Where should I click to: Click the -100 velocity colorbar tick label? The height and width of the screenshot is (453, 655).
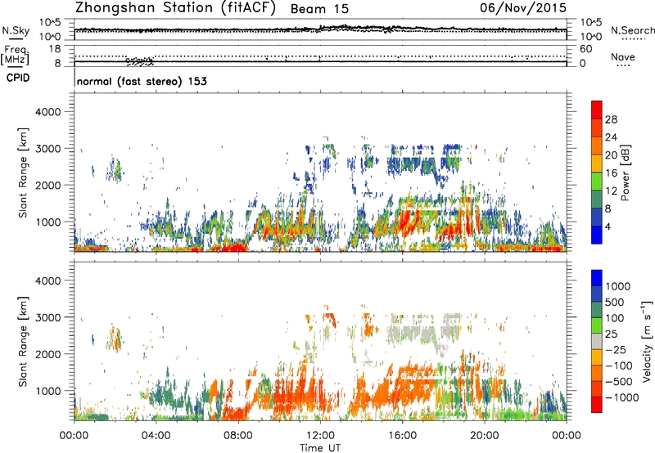point(619,366)
